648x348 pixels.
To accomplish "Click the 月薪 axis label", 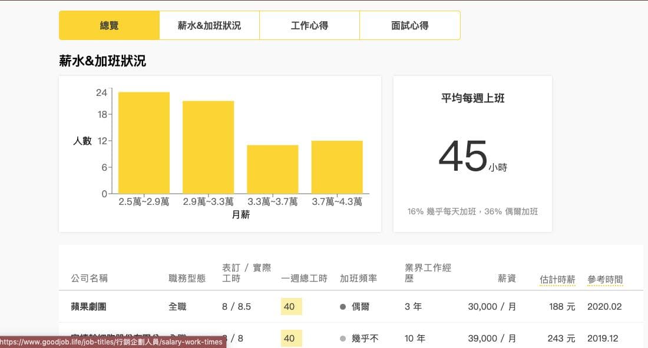I will pos(240,214).
